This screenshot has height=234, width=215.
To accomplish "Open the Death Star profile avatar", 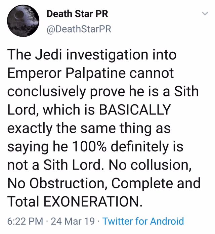I will click(23, 21).
